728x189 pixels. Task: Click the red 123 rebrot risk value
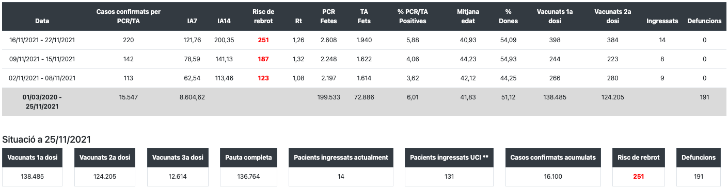pyautogui.click(x=263, y=78)
